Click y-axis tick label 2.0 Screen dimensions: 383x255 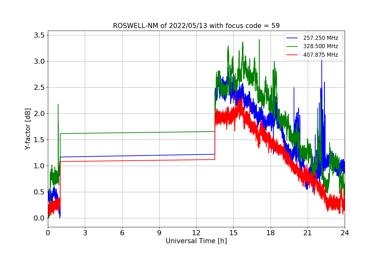point(39,113)
